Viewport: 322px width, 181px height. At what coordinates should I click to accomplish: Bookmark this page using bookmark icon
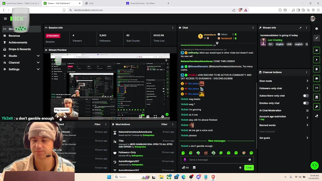click(x=64, y=10)
